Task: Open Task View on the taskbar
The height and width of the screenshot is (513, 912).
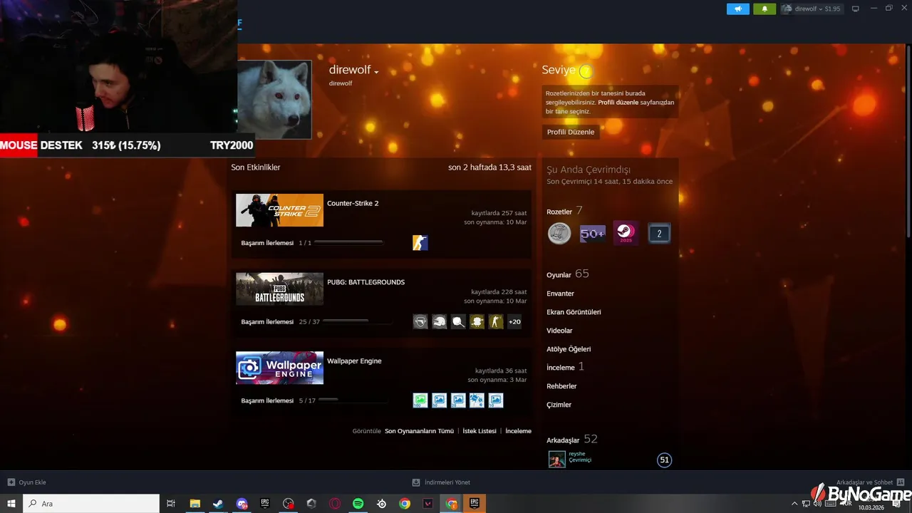Action: click(171, 504)
